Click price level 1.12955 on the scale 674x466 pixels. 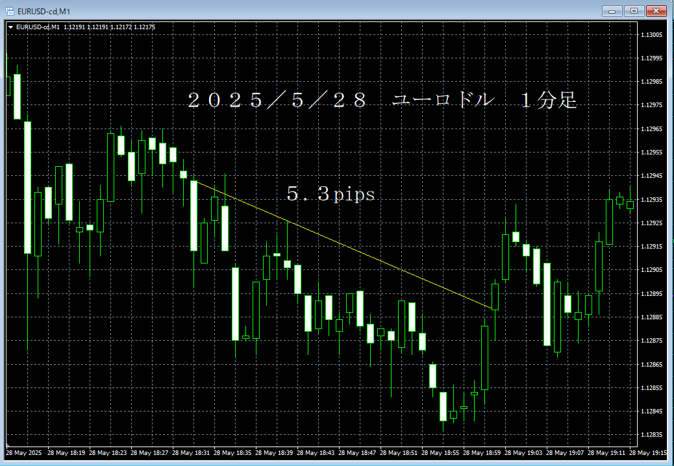point(652,153)
